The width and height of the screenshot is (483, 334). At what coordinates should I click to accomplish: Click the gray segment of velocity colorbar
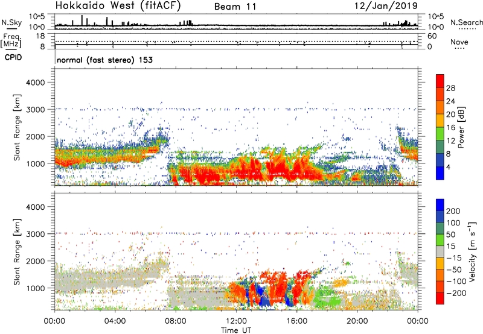(x=440, y=251)
